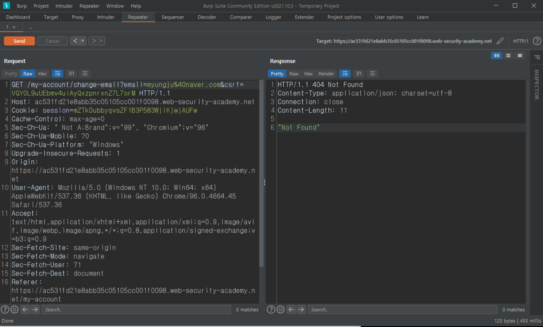
Task: Open the Project menu
Action: pyautogui.click(x=41, y=6)
